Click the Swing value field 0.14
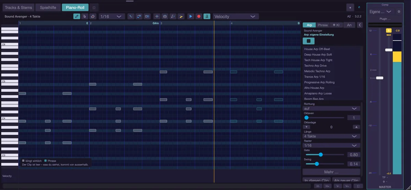 tap(354, 164)
